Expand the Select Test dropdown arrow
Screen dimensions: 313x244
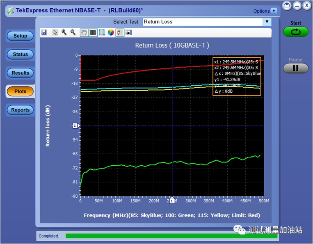(x=267, y=22)
